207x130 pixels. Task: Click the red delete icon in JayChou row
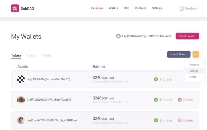pyautogui.click(x=180, y=120)
